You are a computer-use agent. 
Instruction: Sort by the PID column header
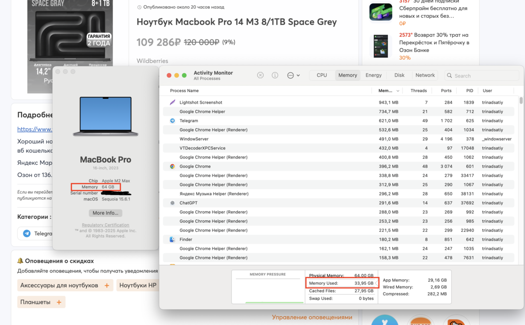pos(470,91)
